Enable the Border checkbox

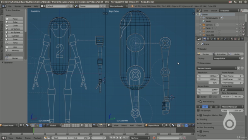click(198, 96)
